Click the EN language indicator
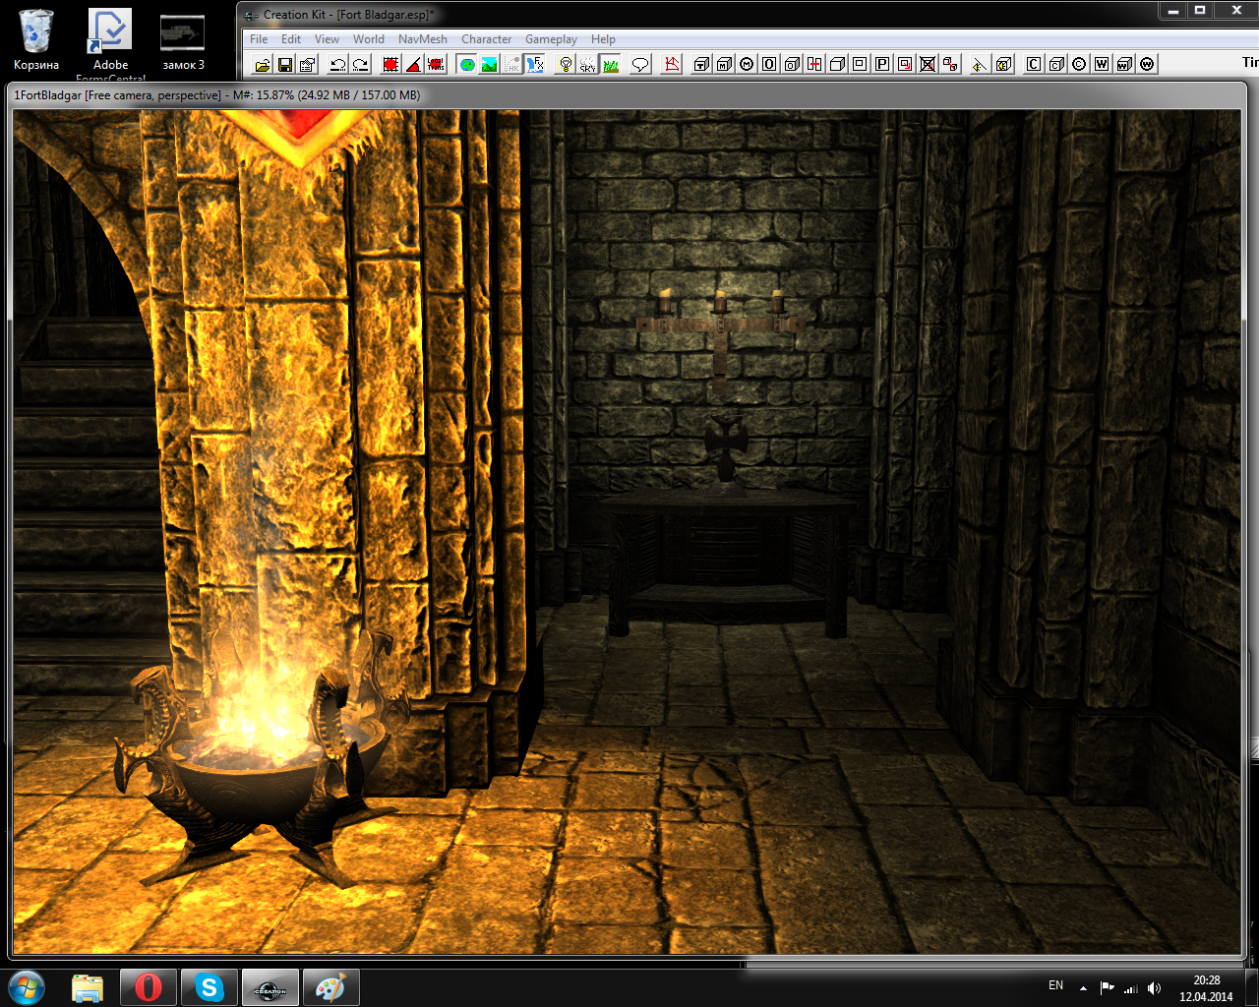This screenshot has height=1007, width=1259. (1055, 985)
